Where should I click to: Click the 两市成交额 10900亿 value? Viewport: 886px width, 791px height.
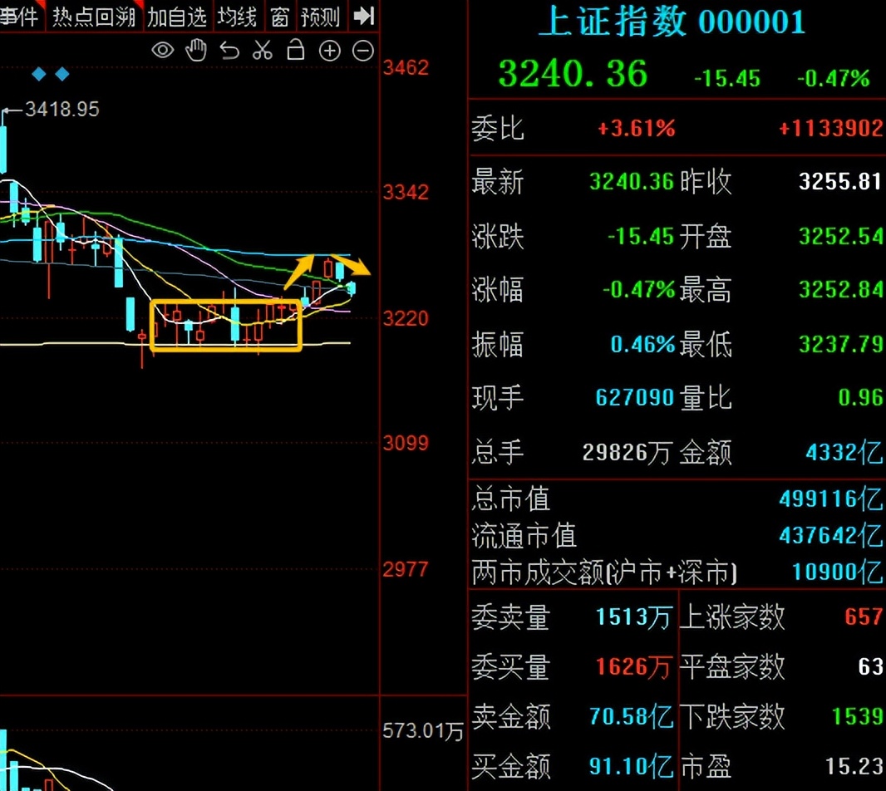[838, 572]
